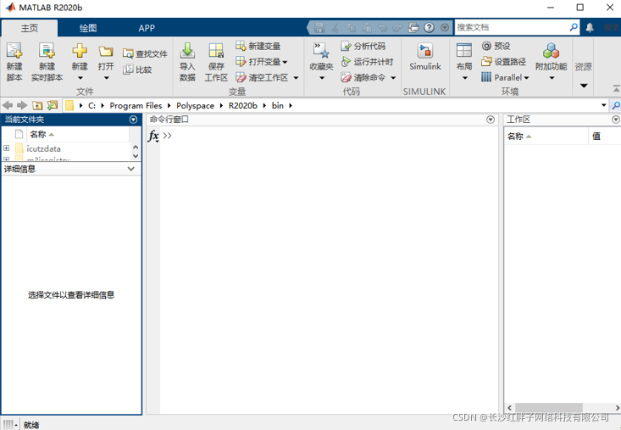Click the Help question mark icon
621x430 pixels.
[x=429, y=27]
